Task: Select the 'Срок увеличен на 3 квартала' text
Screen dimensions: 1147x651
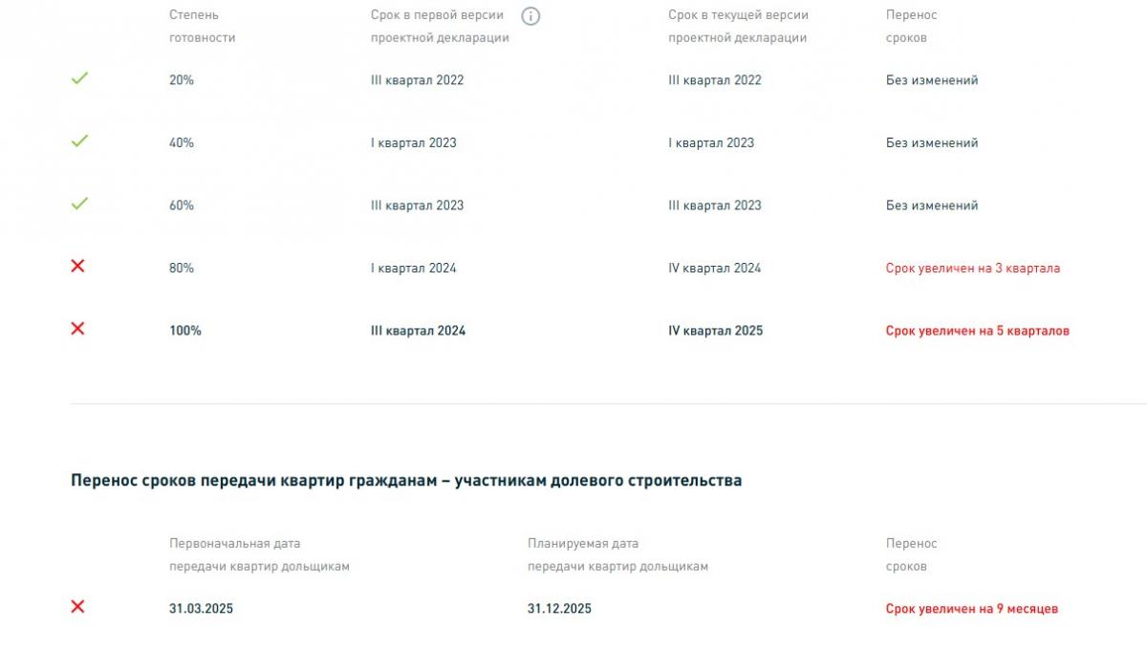Action: pos(973,268)
